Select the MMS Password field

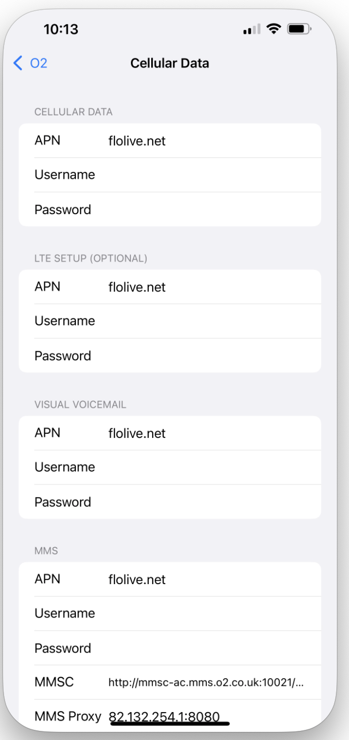(x=202, y=648)
